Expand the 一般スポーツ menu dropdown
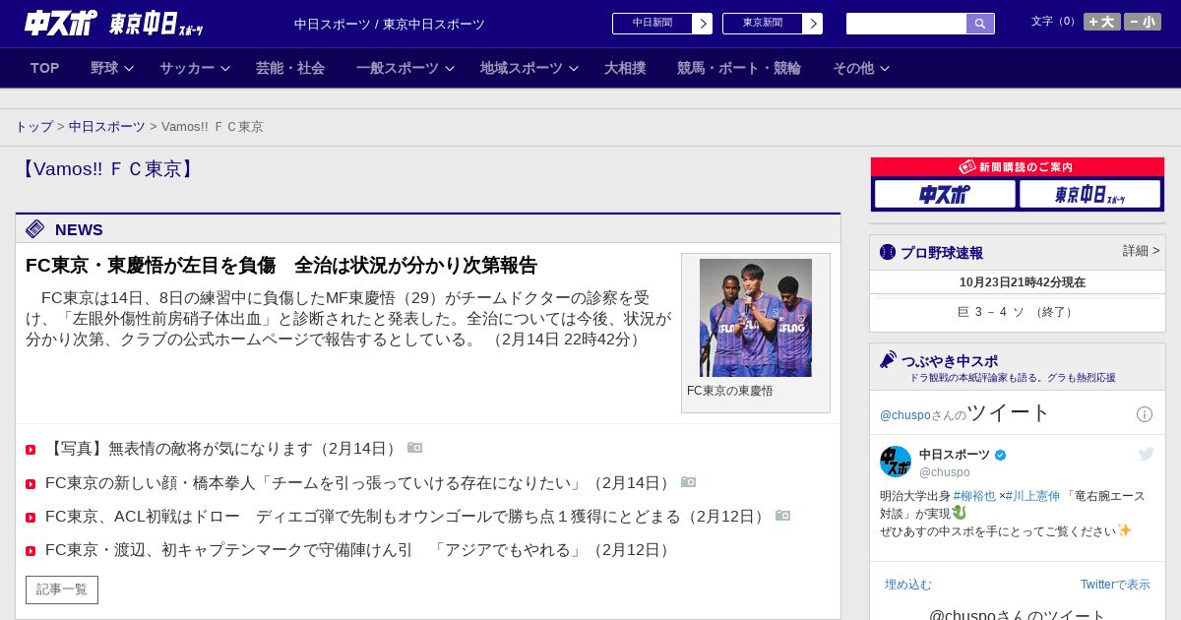Screen dimensions: 1181x620 405,68
